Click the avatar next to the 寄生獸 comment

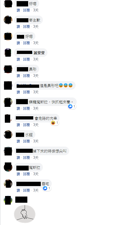coord(8,20)
